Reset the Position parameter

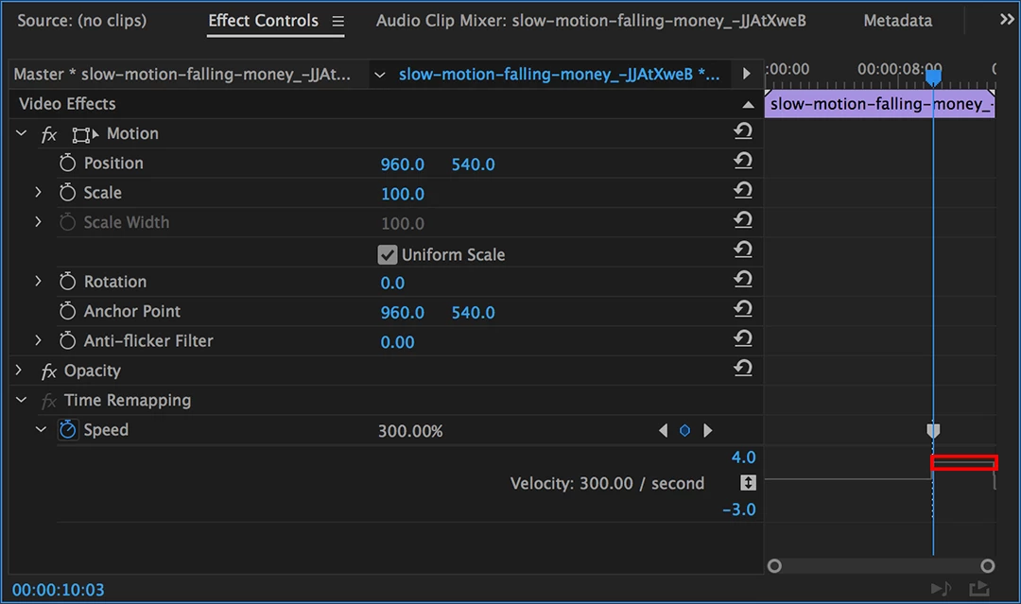tap(743, 161)
